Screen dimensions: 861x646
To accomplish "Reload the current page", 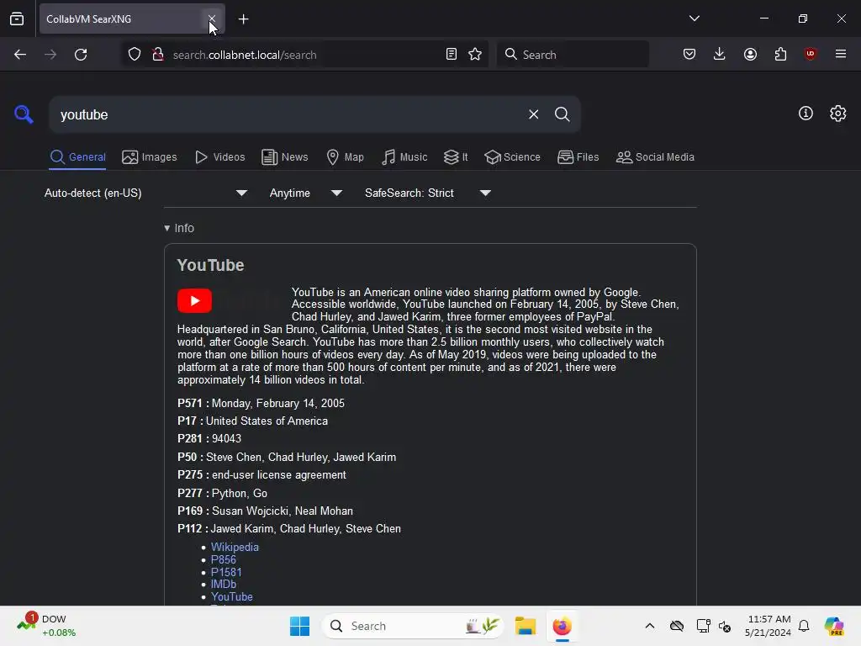I will [81, 55].
